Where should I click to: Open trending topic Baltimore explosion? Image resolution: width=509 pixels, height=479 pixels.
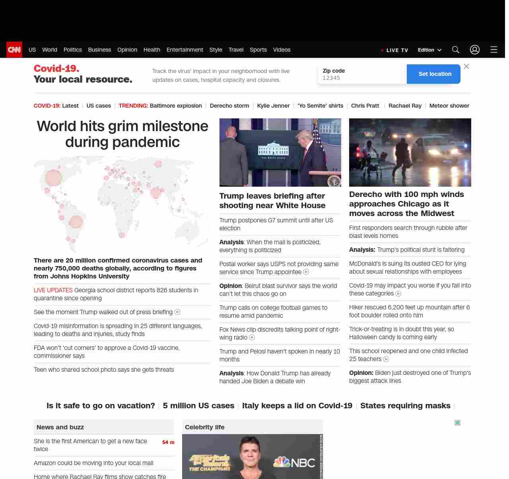(x=176, y=106)
